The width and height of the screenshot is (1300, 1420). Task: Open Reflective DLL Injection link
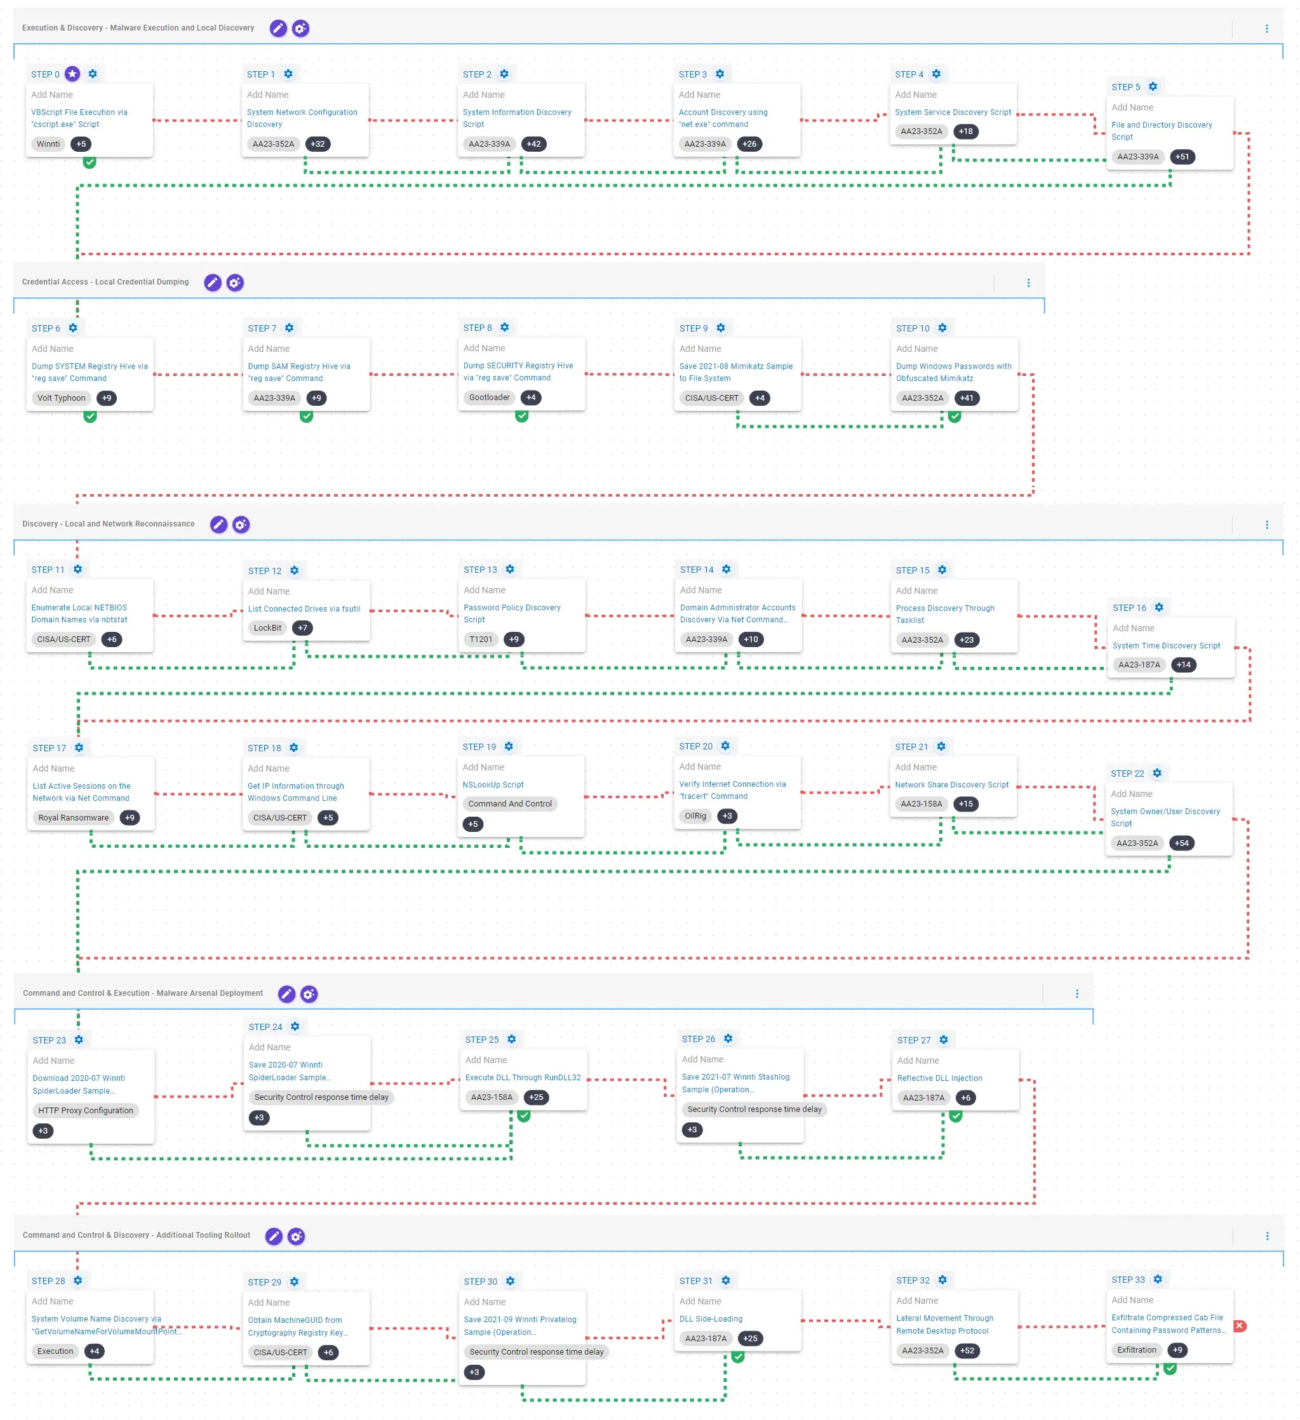pyautogui.click(x=939, y=1078)
